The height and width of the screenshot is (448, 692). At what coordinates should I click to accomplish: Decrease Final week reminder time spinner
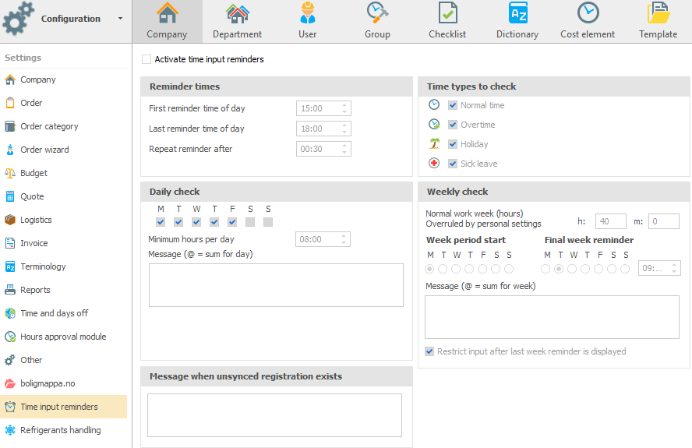[674, 271]
